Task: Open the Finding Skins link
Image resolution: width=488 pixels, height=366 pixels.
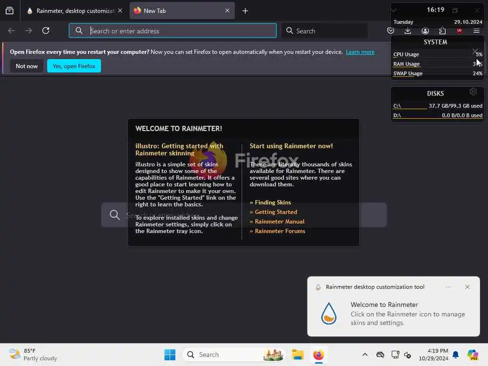Action: (273, 202)
